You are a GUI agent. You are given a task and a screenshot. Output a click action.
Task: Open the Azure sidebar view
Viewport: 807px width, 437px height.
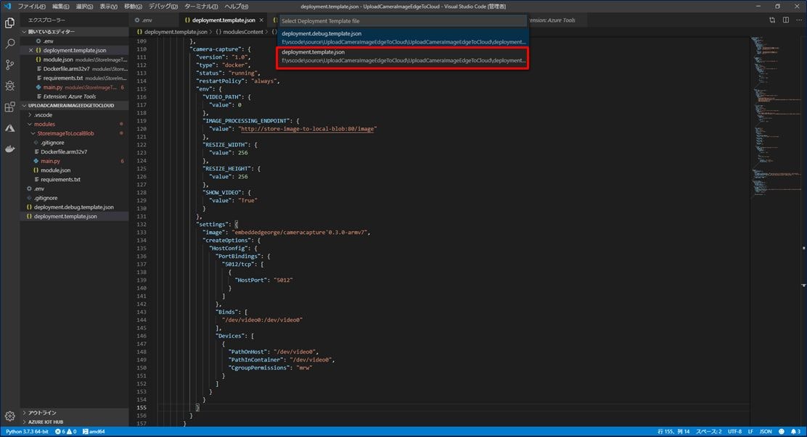9,128
